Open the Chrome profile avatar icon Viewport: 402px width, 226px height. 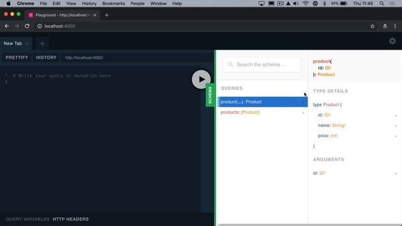(385, 26)
